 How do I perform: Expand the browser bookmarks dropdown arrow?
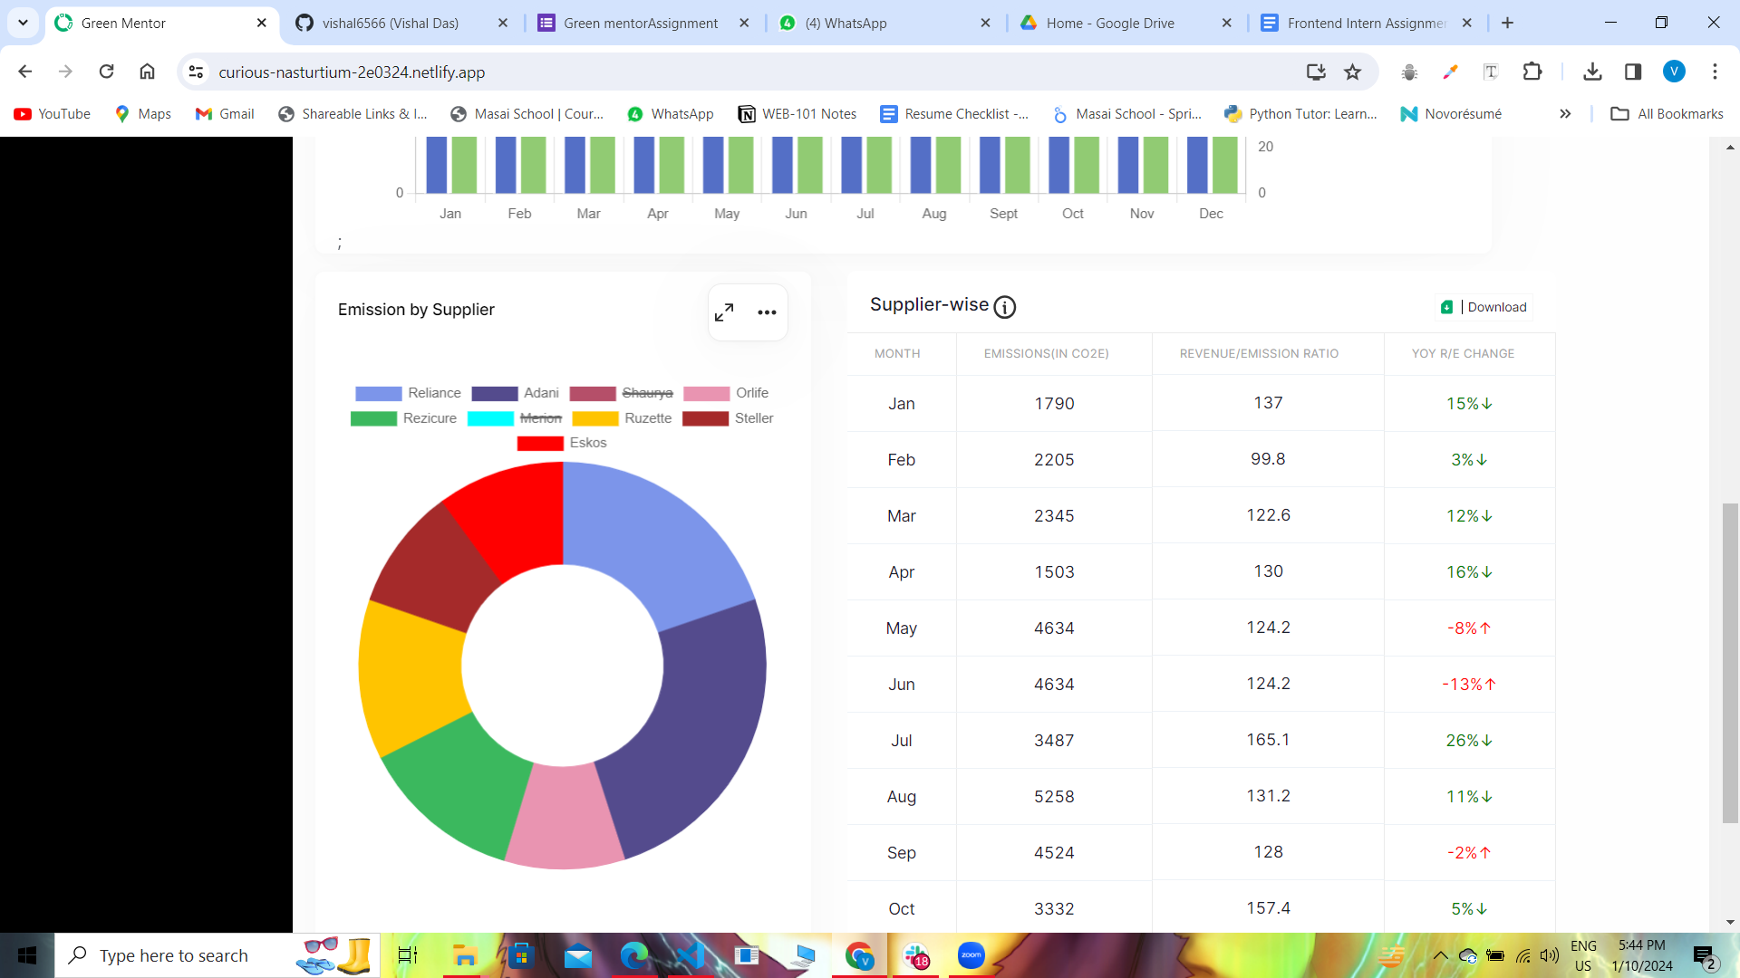(1567, 112)
